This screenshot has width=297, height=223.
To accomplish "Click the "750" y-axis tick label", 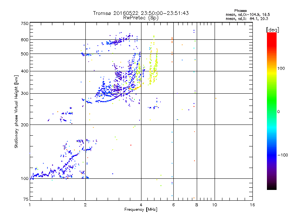I will click(25, 23).
